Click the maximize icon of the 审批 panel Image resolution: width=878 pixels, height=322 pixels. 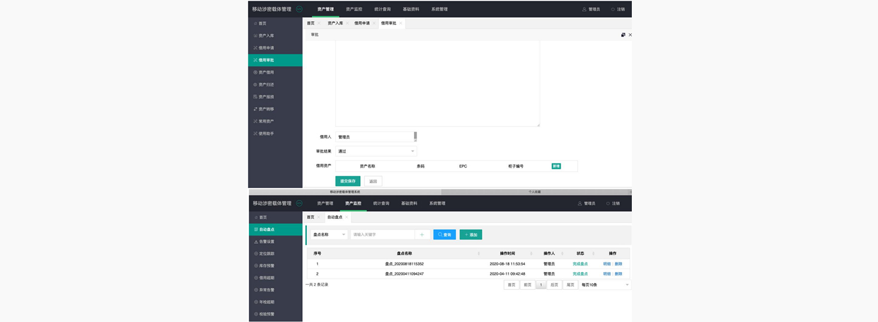tap(623, 35)
